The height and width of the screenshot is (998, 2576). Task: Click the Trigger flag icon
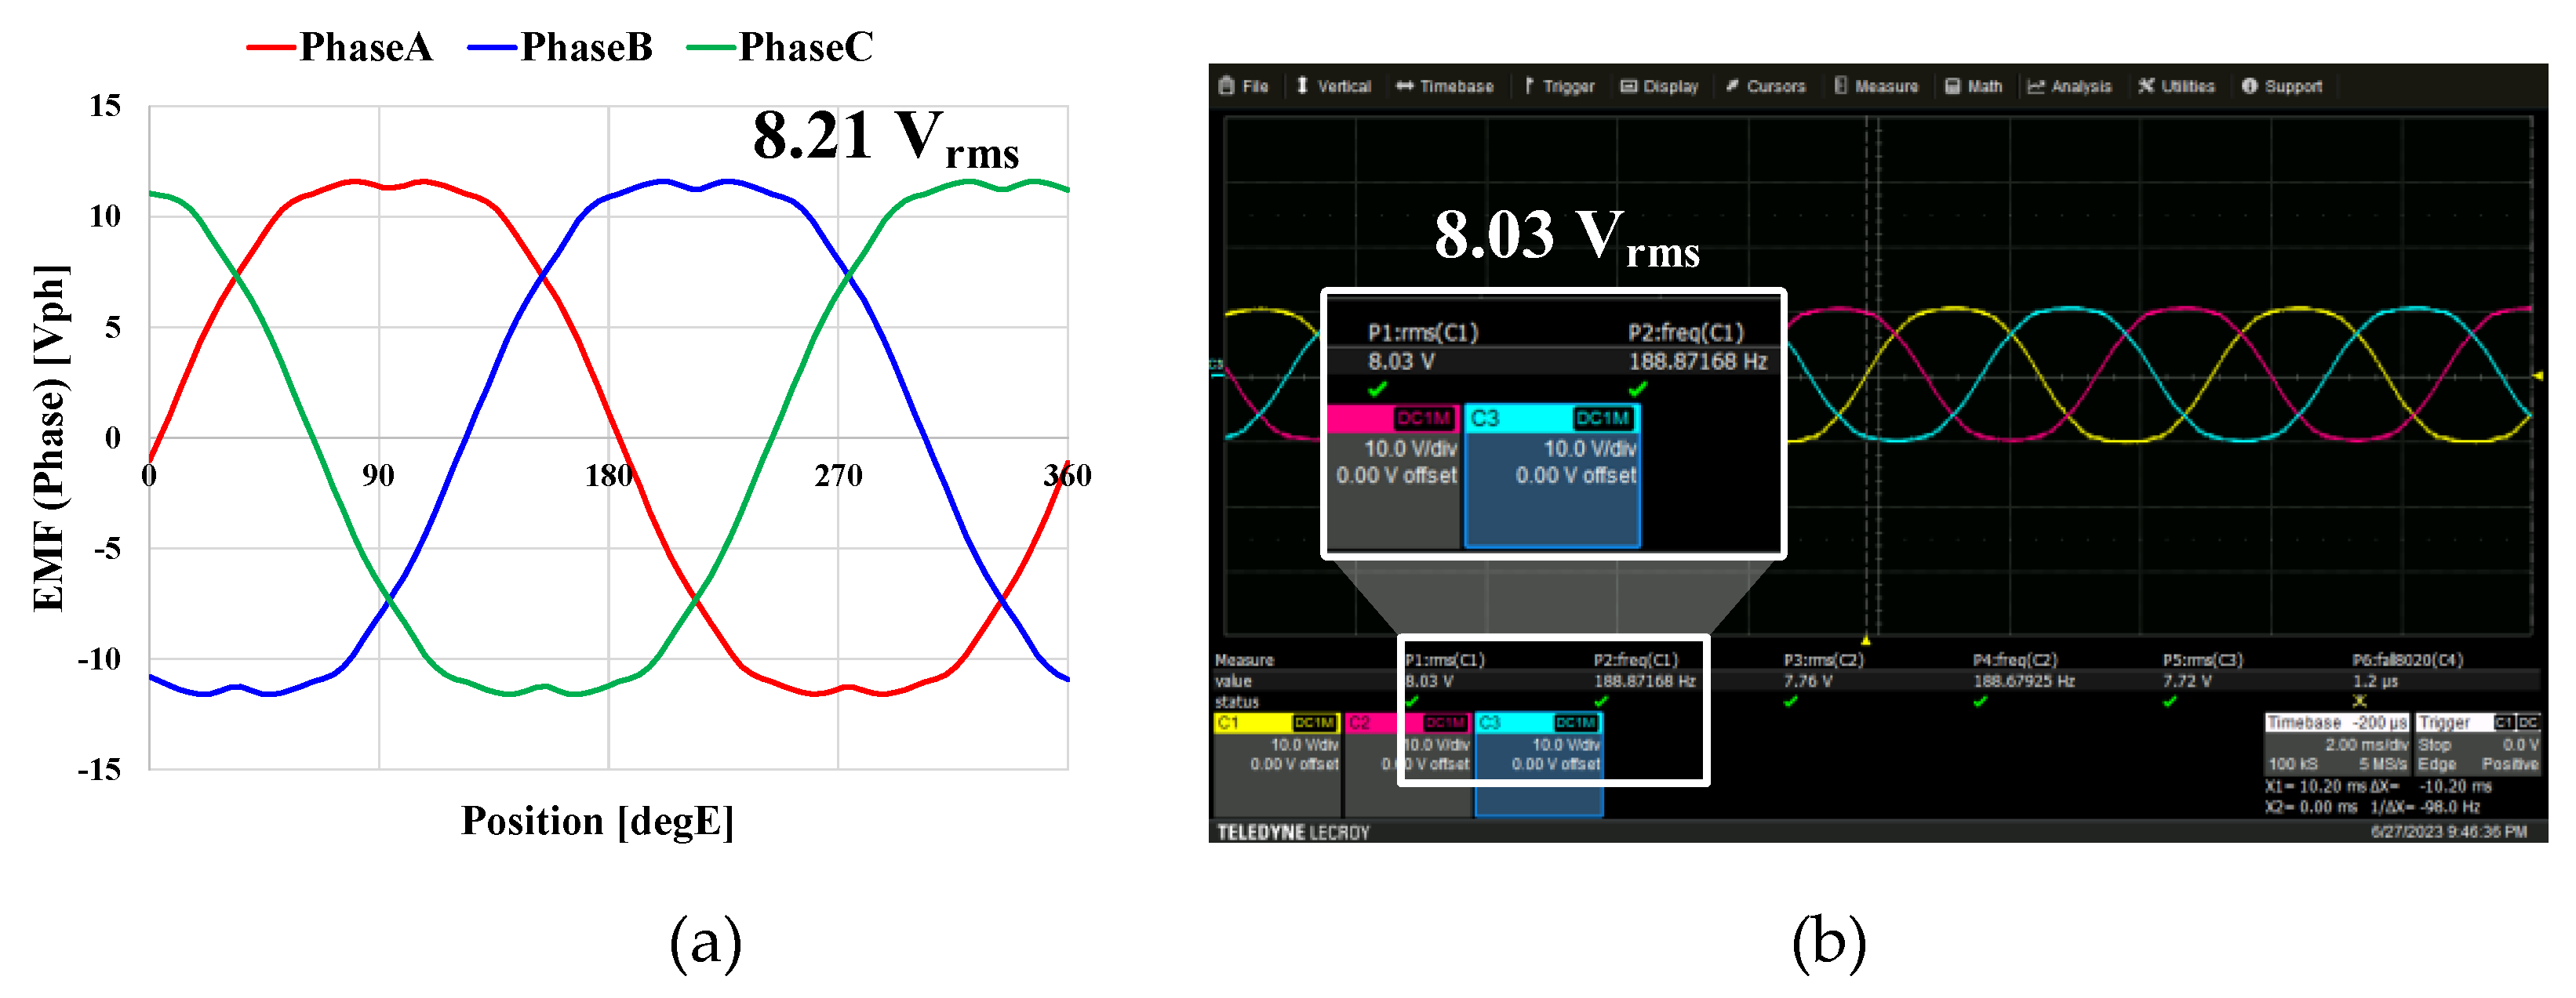(x=1529, y=86)
